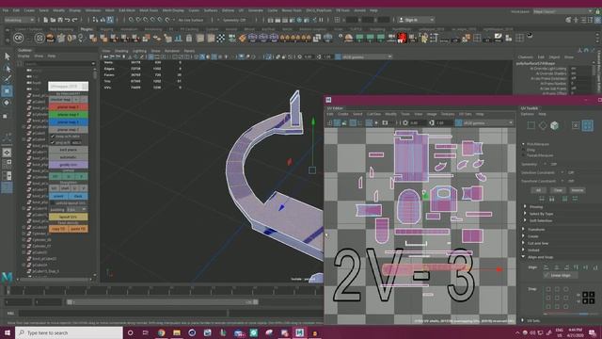Click the exposure icon in UV Editor toolbar
The width and height of the screenshot is (602, 339).
tap(405, 123)
